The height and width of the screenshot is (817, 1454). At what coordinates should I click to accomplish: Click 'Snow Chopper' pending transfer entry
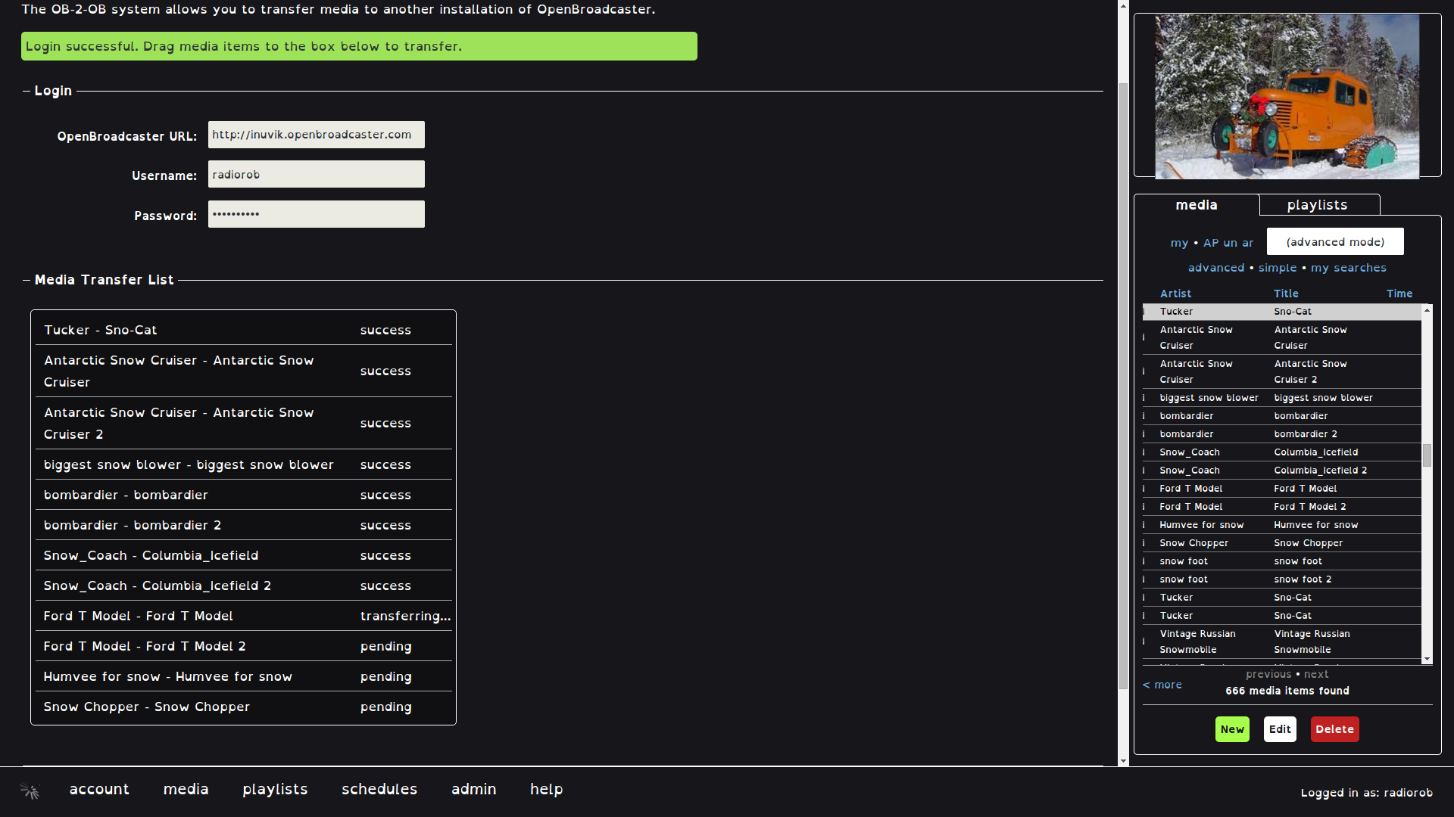coord(243,707)
